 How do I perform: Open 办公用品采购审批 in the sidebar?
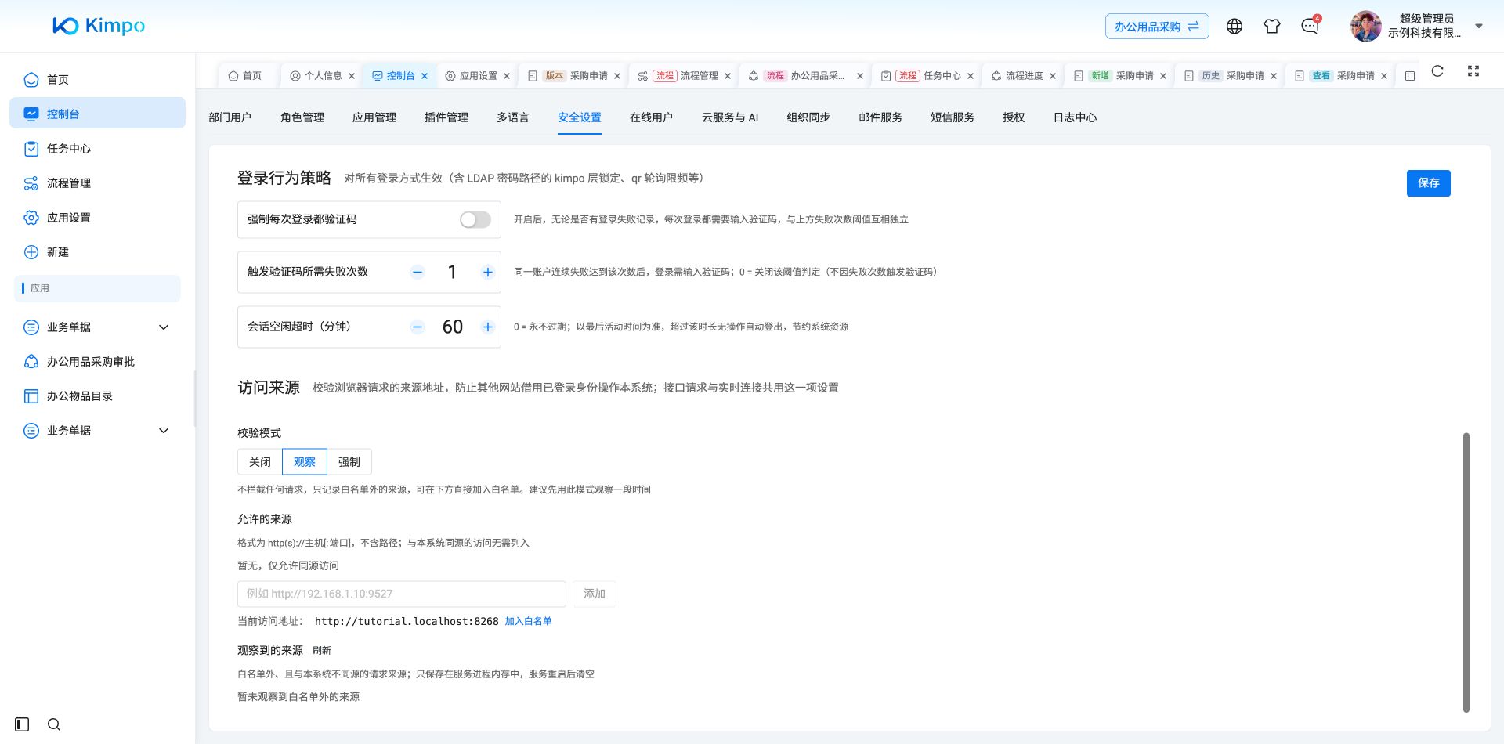click(97, 362)
